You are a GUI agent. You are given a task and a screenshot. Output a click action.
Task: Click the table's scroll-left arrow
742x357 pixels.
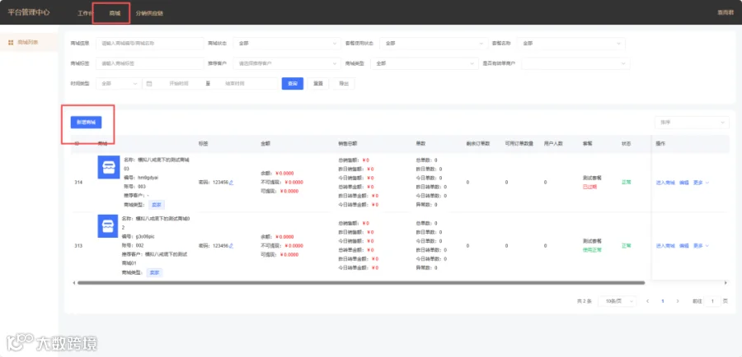click(74, 283)
